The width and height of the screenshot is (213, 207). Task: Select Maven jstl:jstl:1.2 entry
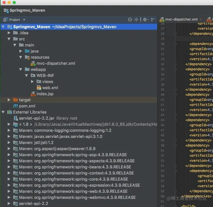36,142
